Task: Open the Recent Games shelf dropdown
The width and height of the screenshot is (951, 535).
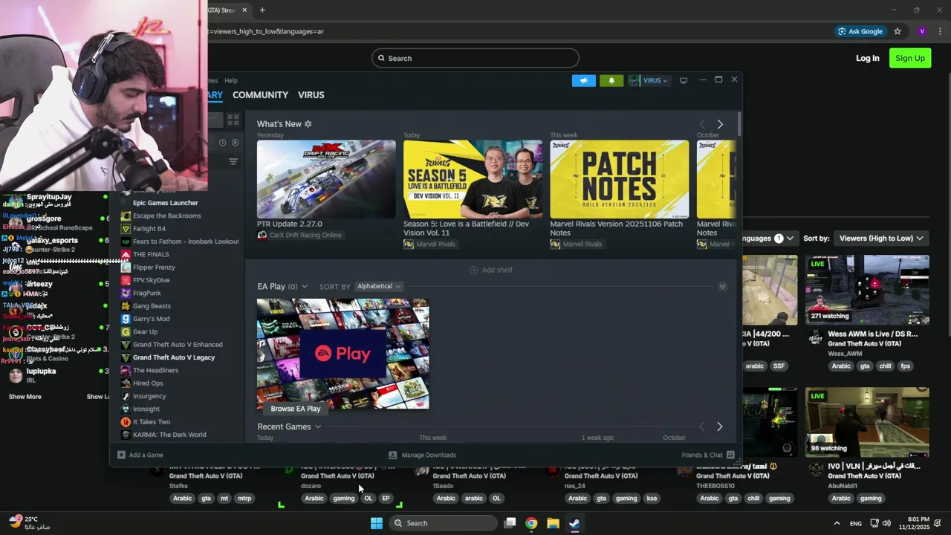Action: [318, 427]
